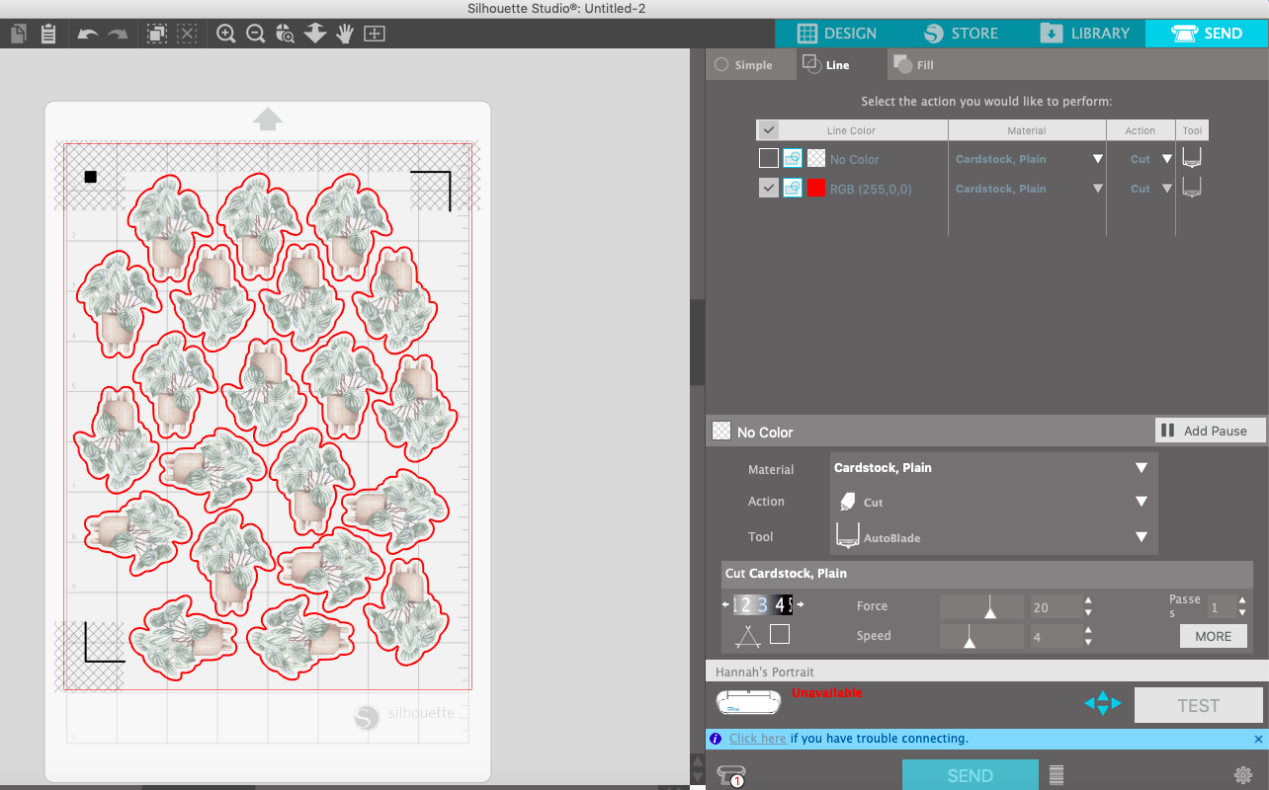Click the Select All icon
Screen dimensions: 1269x790
pyautogui.click(x=157, y=34)
